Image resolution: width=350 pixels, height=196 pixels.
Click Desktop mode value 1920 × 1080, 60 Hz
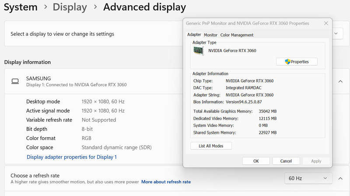pyautogui.click(x=103, y=101)
